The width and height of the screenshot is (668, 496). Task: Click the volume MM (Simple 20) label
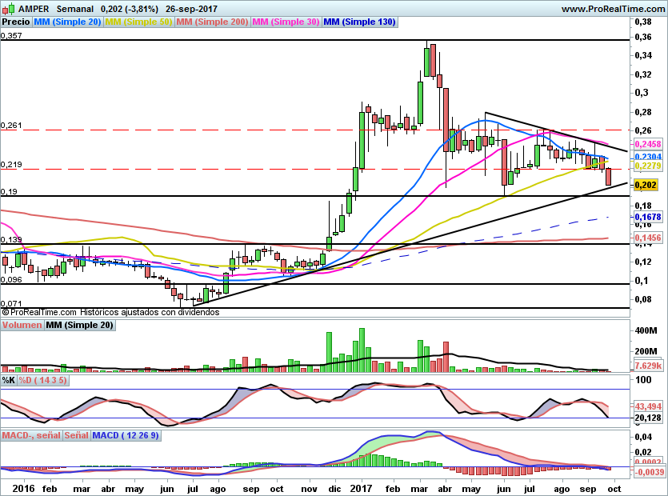[80, 325]
